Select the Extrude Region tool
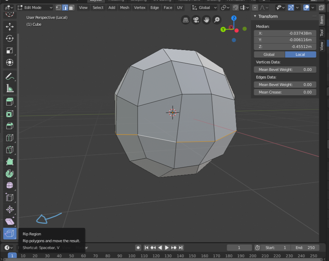 pyautogui.click(x=10, y=102)
